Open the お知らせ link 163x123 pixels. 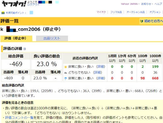click(146, 4)
